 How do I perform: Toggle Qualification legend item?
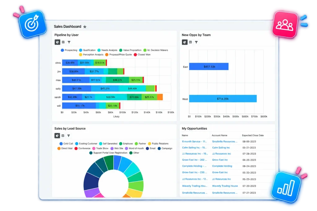[87, 50]
